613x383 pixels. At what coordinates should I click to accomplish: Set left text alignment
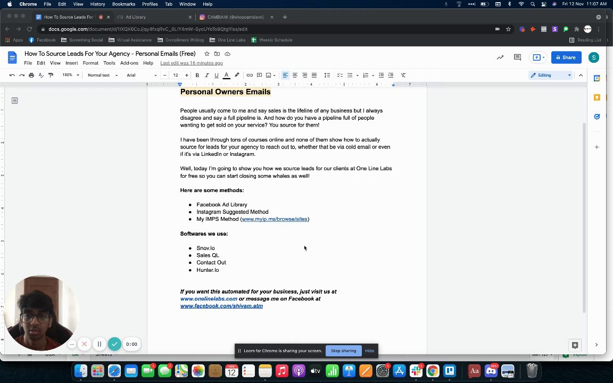click(285, 75)
